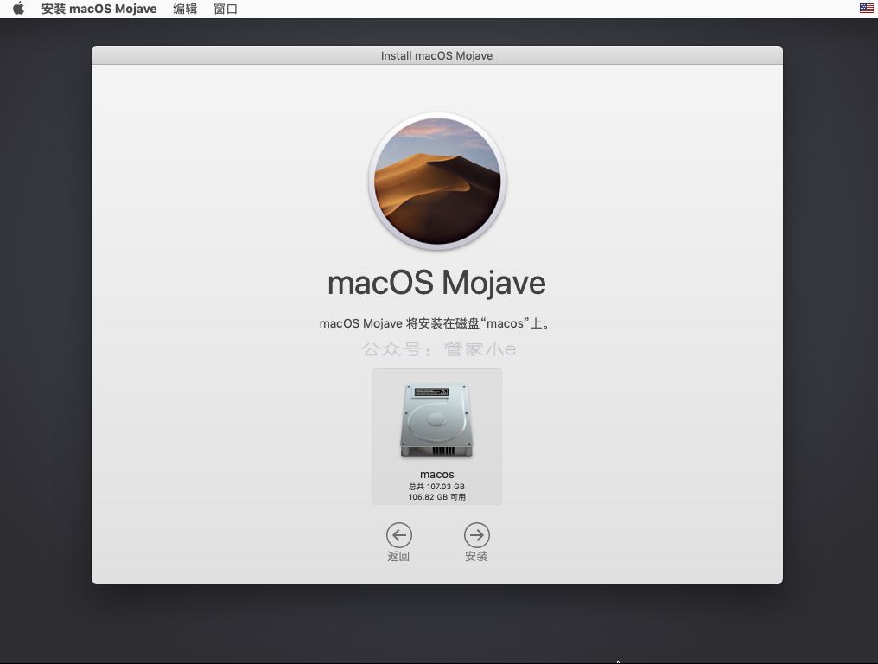Click the large macOS Mojave heading

coord(436,283)
